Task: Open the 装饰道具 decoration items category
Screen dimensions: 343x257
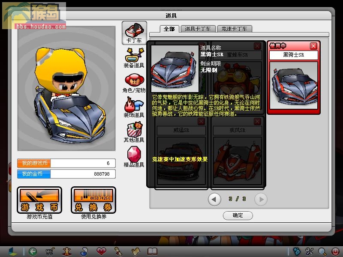Action: coord(134,108)
